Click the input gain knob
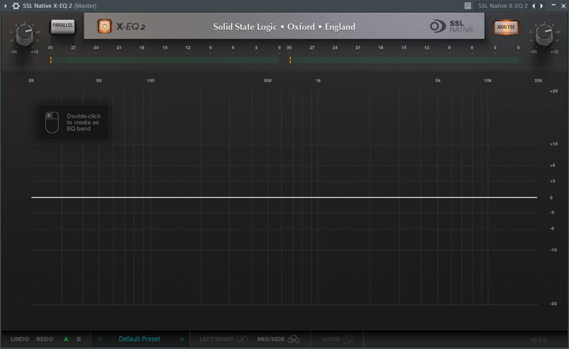 coord(24,34)
